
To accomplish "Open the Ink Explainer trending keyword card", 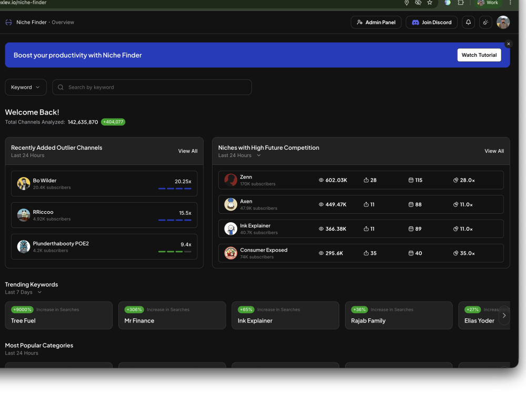I will point(286,315).
